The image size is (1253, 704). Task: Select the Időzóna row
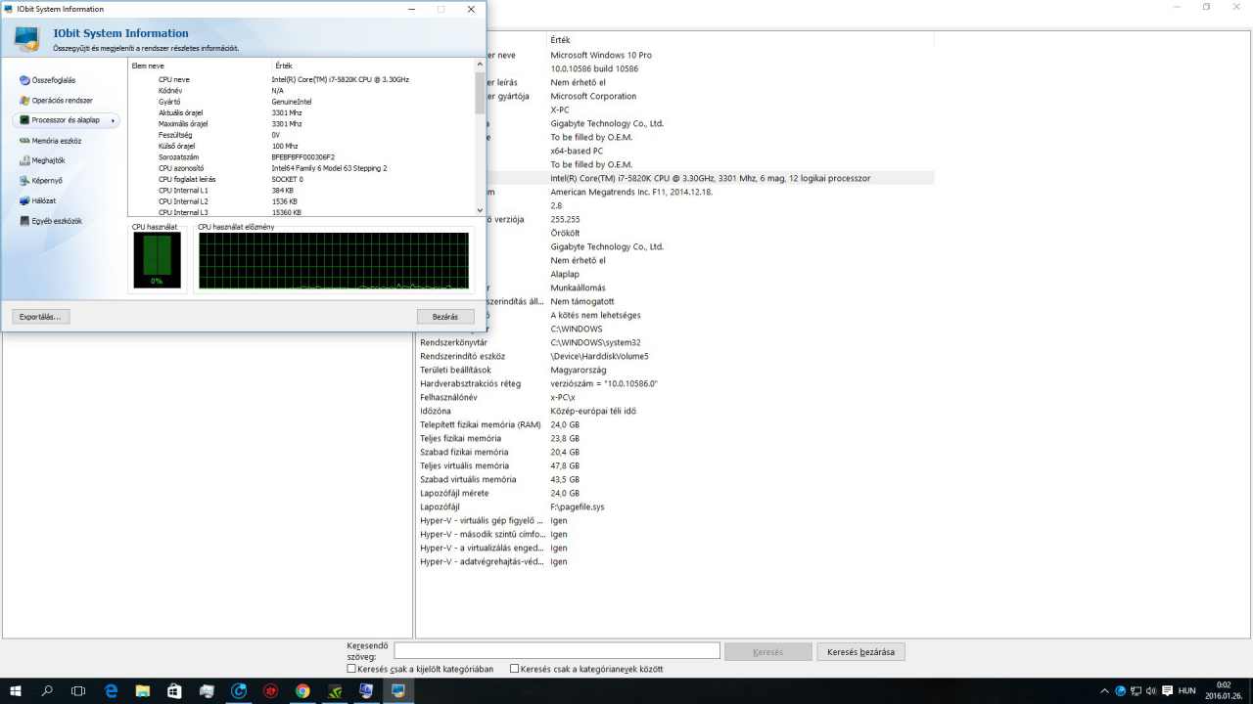click(675, 411)
